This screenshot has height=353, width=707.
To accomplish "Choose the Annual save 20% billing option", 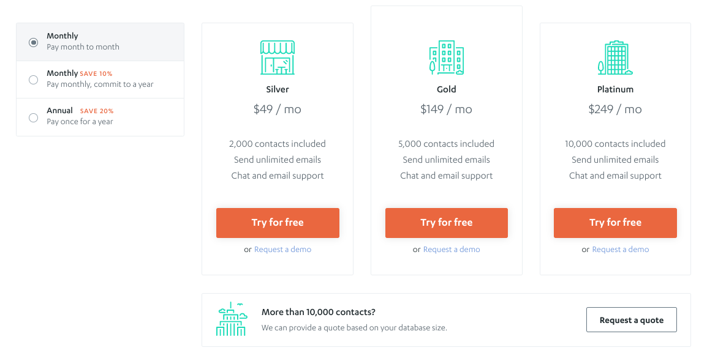I will point(34,117).
